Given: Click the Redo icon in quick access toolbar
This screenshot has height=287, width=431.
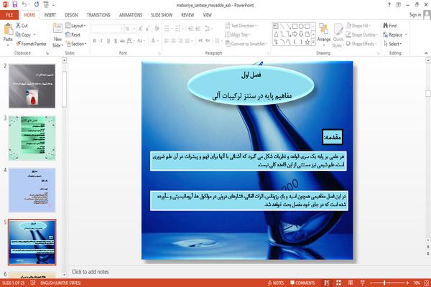Looking at the screenshot, I should click(37, 4).
